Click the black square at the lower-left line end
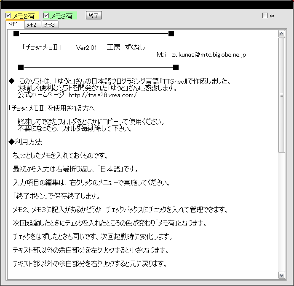Image resolution: width=294 pixels, height=286 pixels. [21, 67]
